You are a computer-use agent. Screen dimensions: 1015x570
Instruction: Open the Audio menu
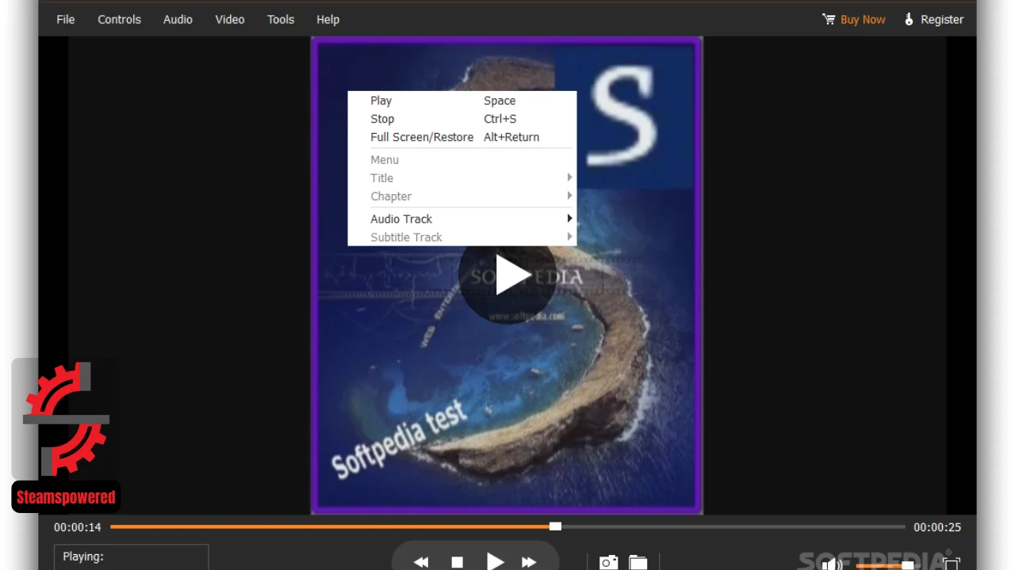[178, 19]
